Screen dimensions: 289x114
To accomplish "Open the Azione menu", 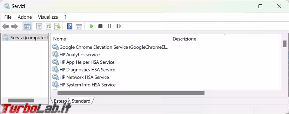I will pyautogui.click(x=25, y=17).
